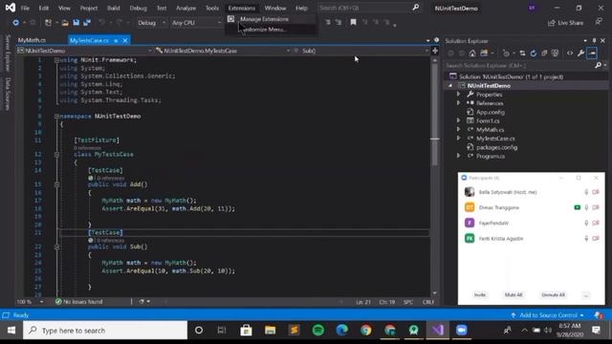Open the Tools menu

pyautogui.click(x=212, y=8)
